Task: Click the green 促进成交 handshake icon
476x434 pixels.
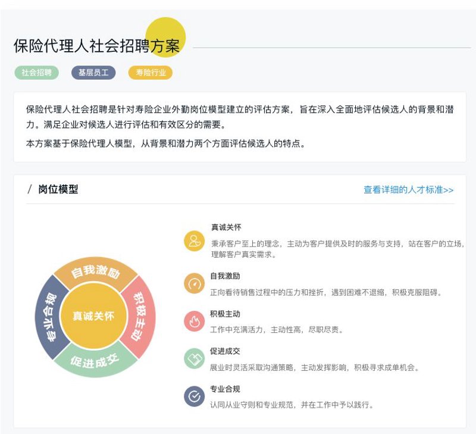Action: point(195,358)
